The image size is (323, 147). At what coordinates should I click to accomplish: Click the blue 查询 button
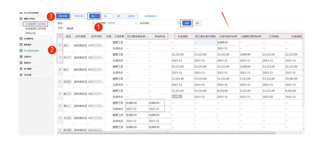187,23
